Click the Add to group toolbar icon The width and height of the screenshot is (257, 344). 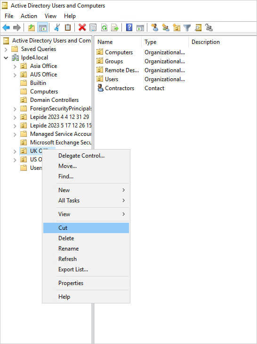(x=209, y=28)
